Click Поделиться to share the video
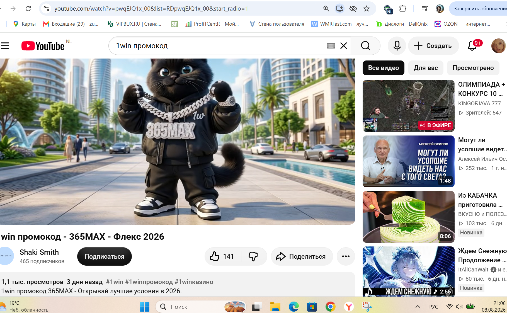Image resolution: width=507 pixels, height=313 pixels. [x=302, y=256]
